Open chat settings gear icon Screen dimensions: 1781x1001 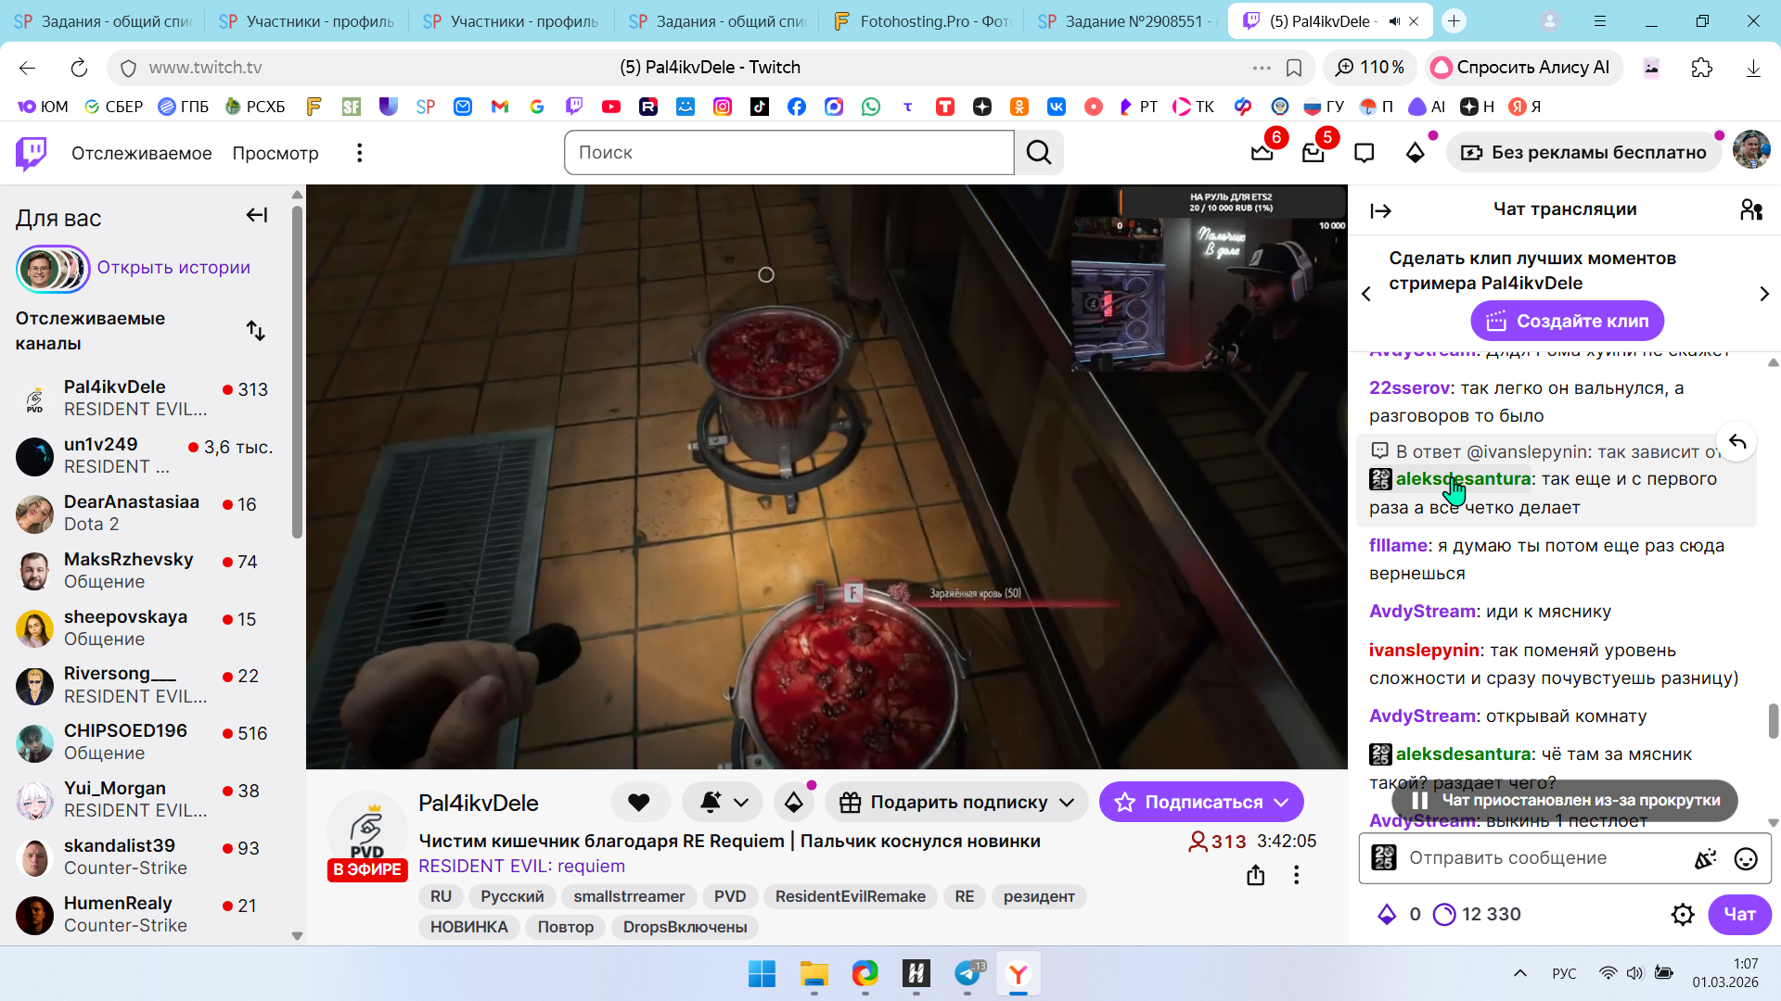(1683, 915)
